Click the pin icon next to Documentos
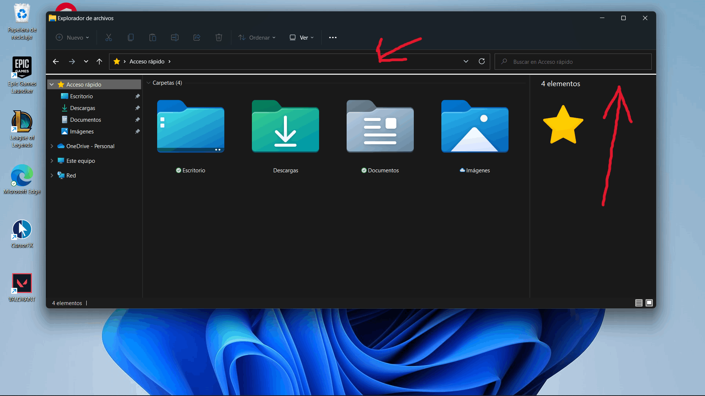Image resolution: width=705 pixels, height=396 pixels. pyautogui.click(x=137, y=120)
